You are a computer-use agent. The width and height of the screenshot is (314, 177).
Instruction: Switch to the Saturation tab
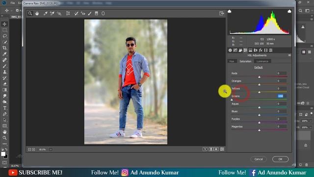pyautogui.click(x=245, y=61)
